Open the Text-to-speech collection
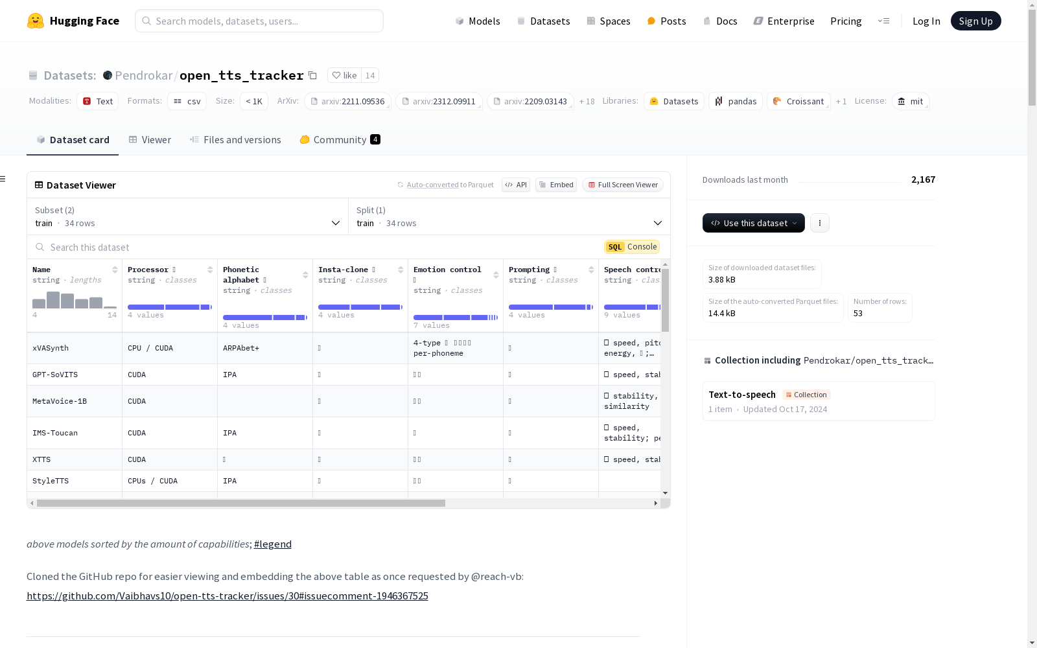 click(819, 401)
